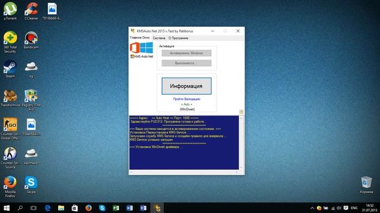Click horizontal scrollbar left arrow in log
Image resolution: width=380 pixels, height=213 pixels.
132,172
